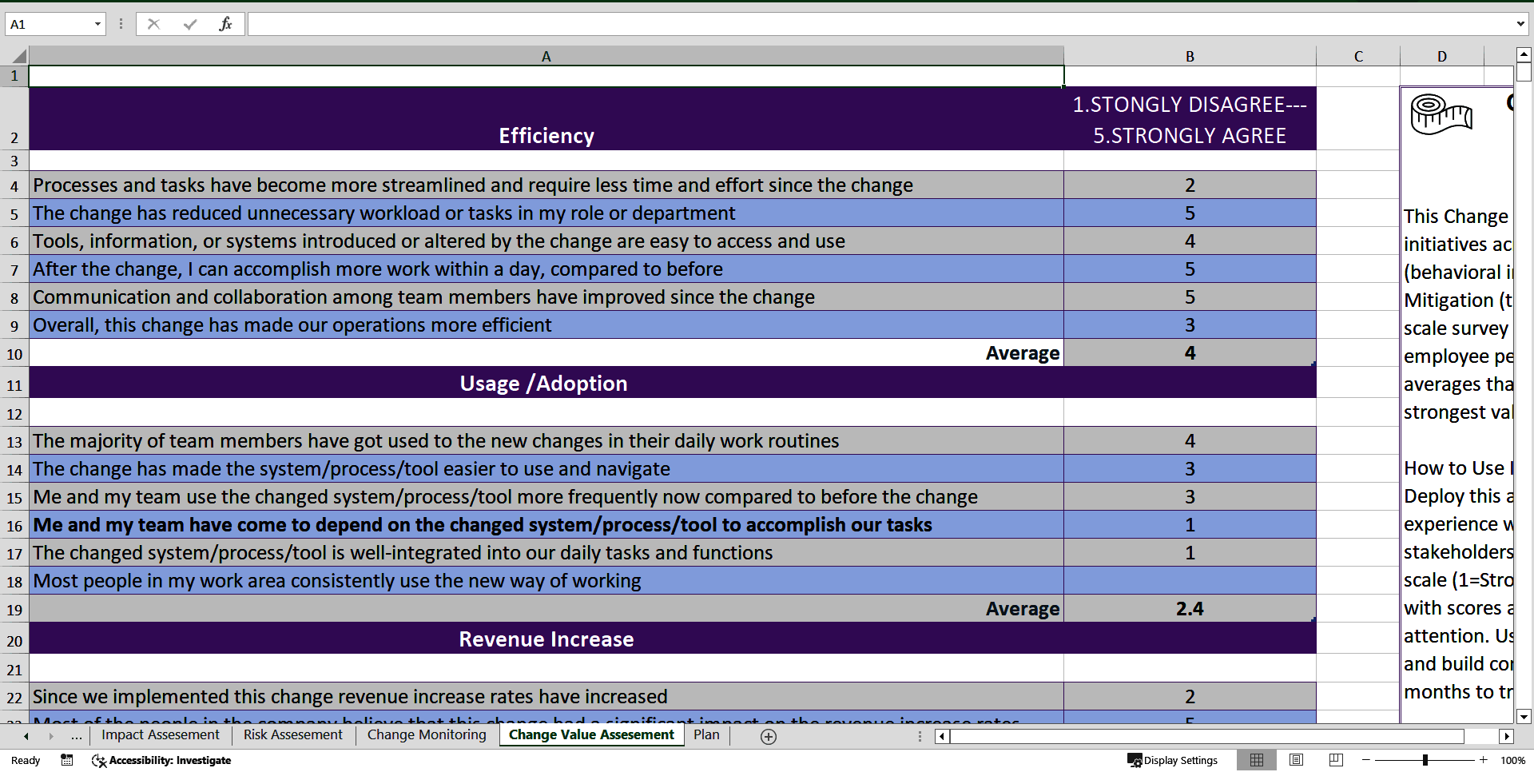This screenshot has height=772, width=1534.
Task: Select 'The changed system/process/tool is well-integrated' cell
Action: (x=546, y=553)
